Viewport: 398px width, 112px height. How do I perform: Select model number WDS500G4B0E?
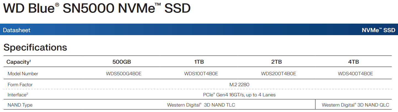point(124,74)
